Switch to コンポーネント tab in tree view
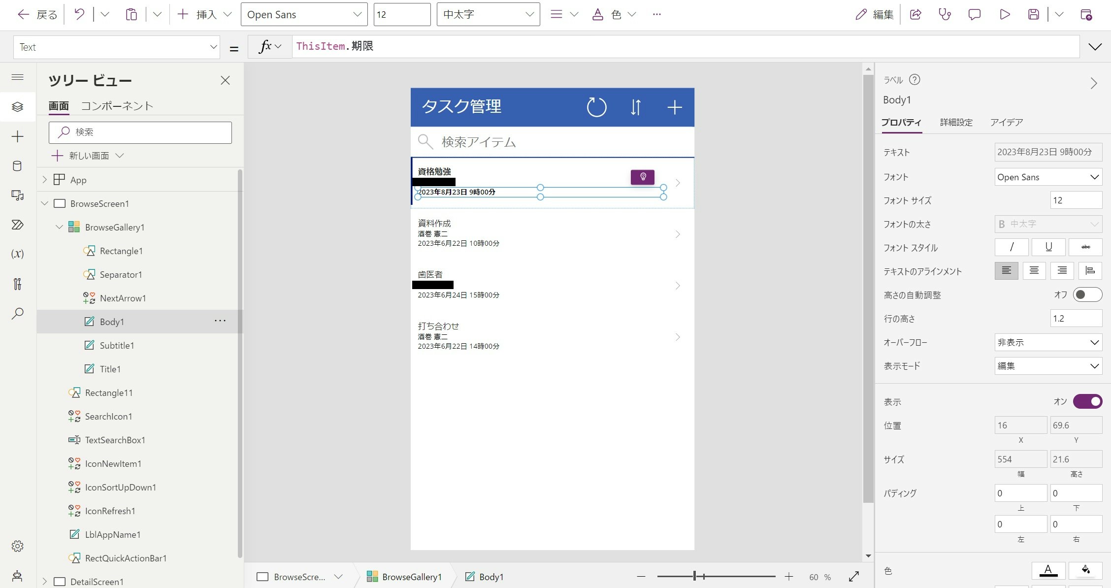The width and height of the screenshot is (1111, 588). (x=117, y=106)
